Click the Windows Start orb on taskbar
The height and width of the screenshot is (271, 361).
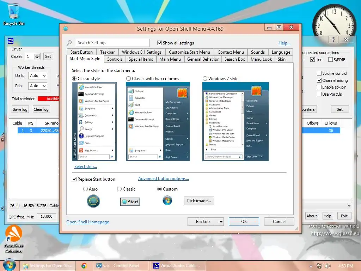coord(9,265)
